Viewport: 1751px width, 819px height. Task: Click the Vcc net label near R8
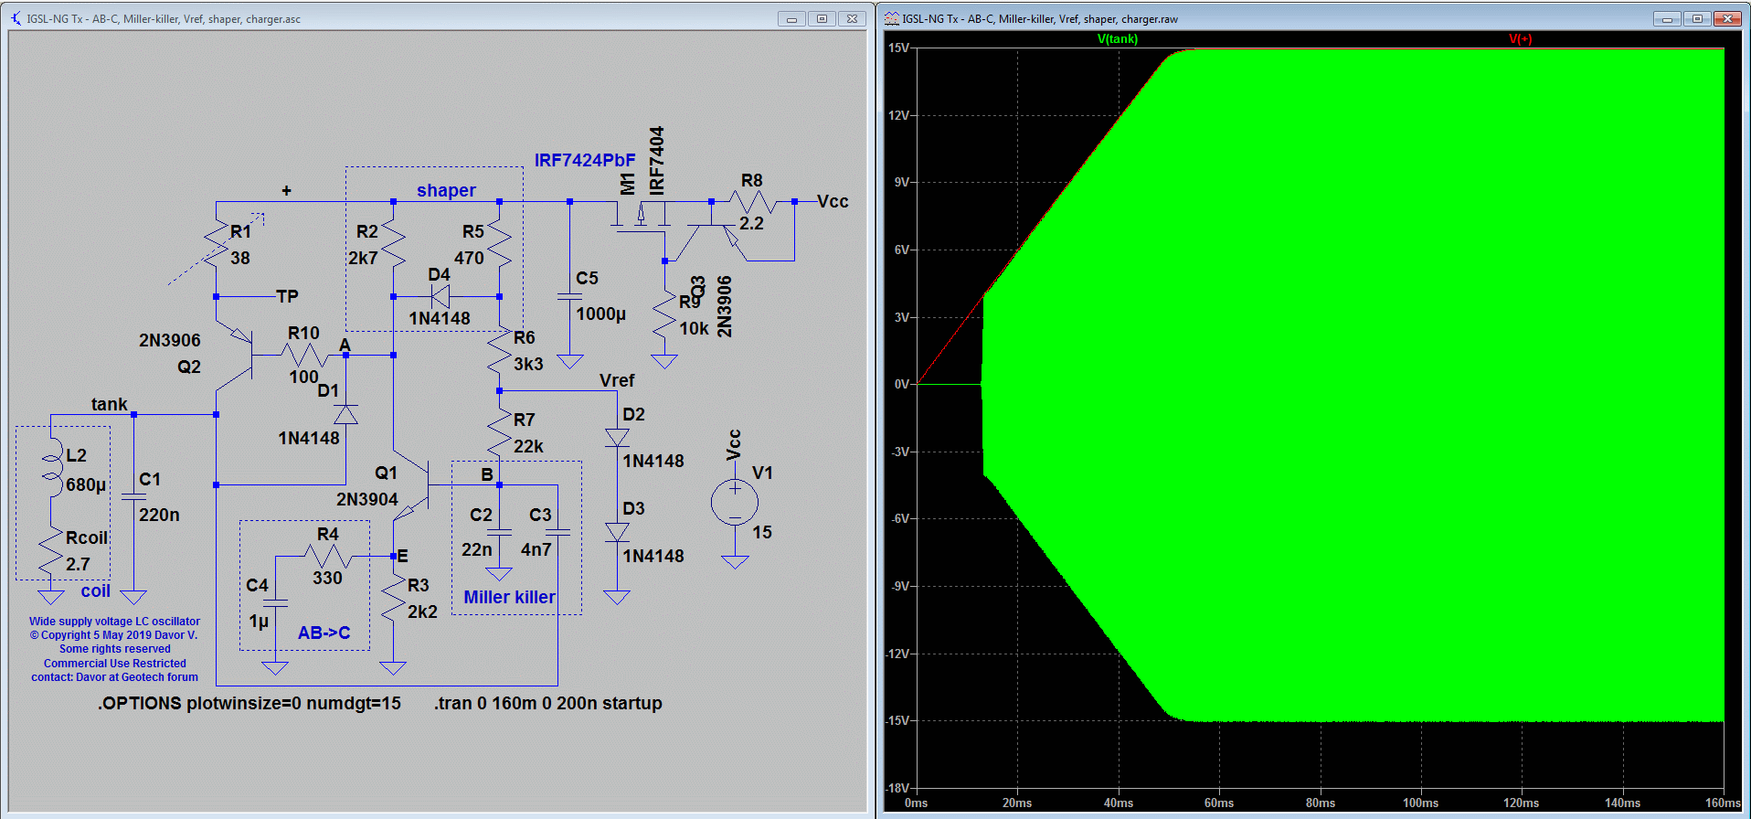click(x=833, y=201)
